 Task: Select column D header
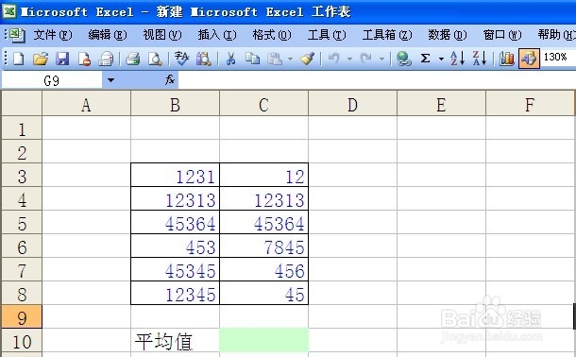(352, 104)
